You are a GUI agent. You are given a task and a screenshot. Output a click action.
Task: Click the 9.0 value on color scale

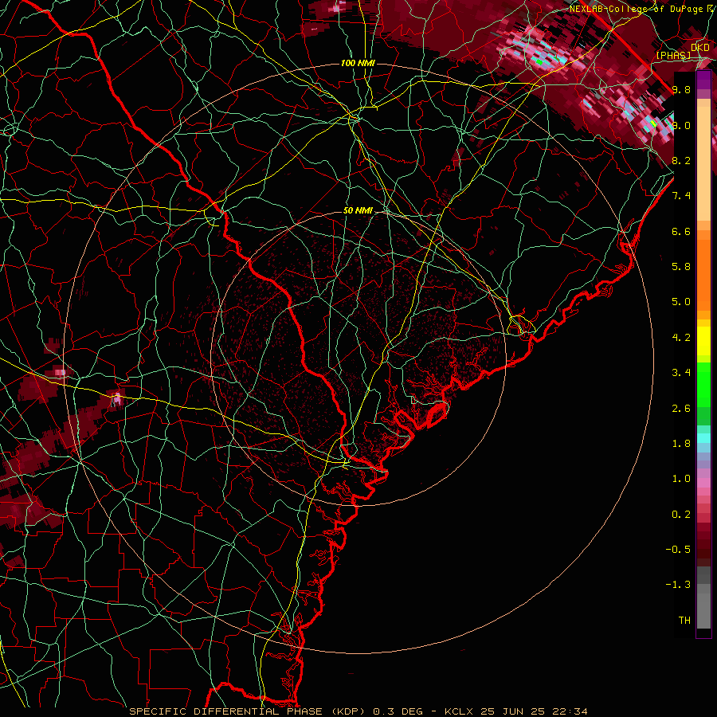681,125
